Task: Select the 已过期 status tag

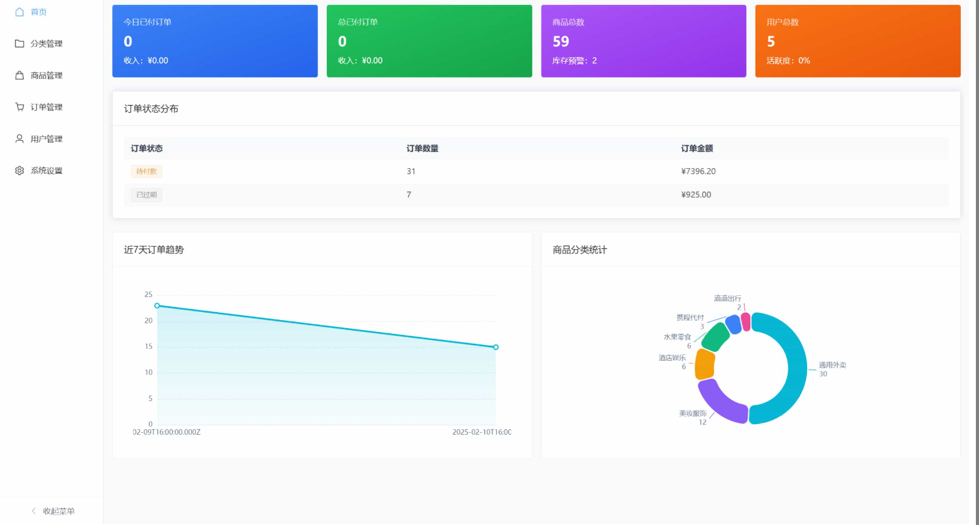Action: point(147,195)
